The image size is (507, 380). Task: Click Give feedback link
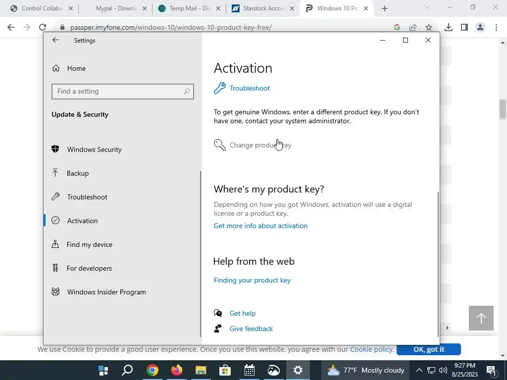point(251,329)
